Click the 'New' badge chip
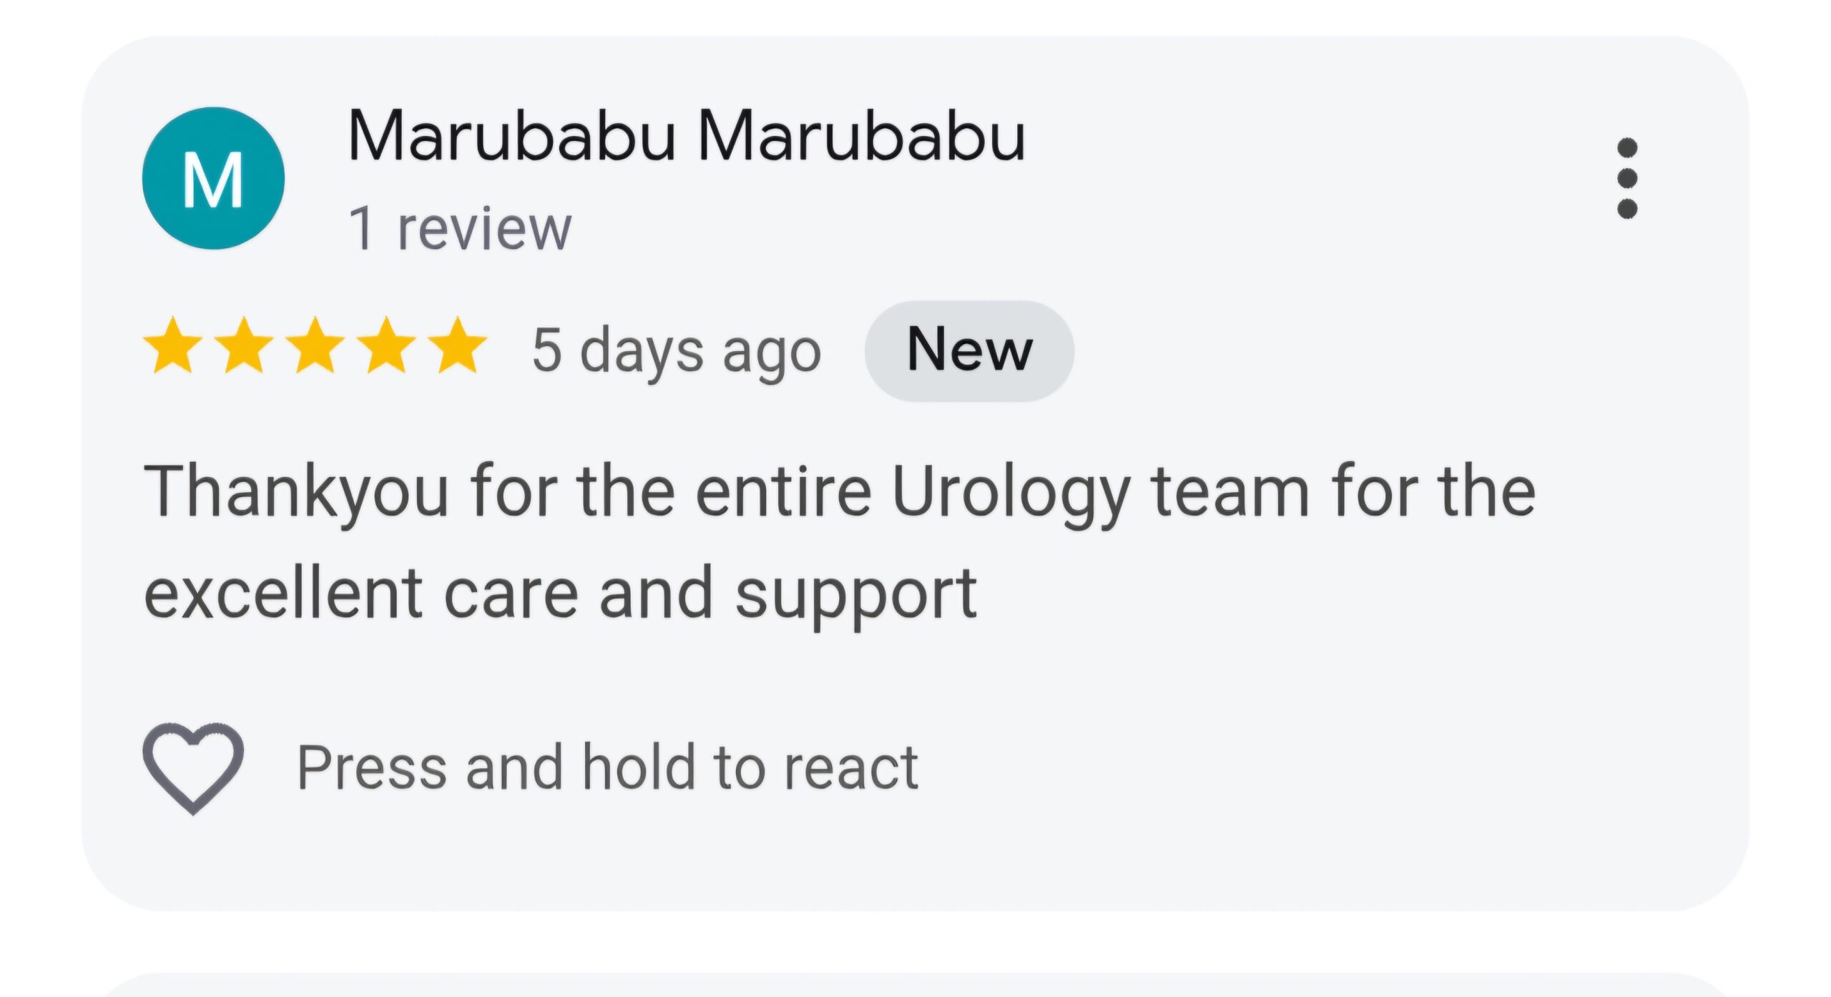The image size is (1831, 997). pos(969,350)
